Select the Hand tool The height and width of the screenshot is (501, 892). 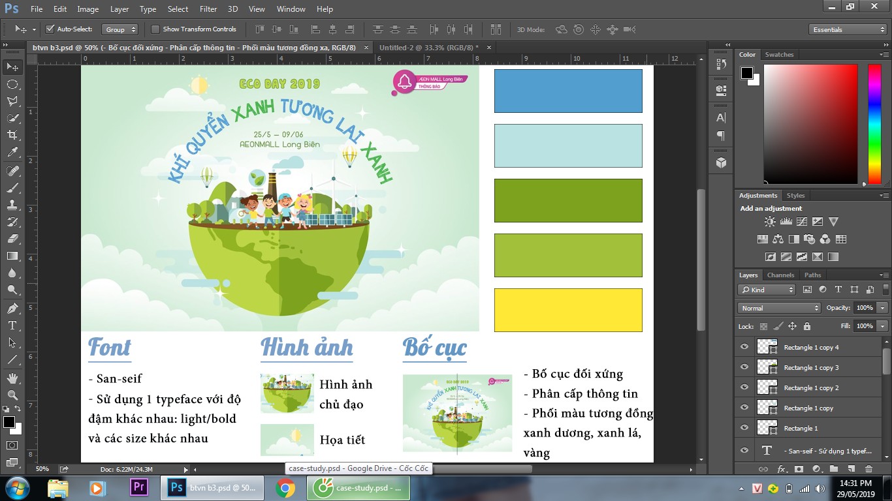click(12, 378)
